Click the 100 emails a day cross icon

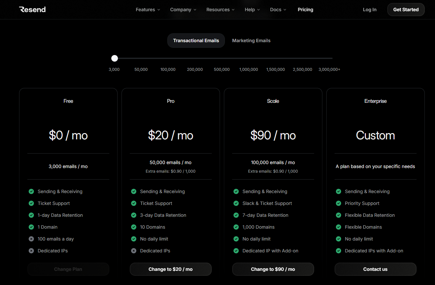(31, 239)
